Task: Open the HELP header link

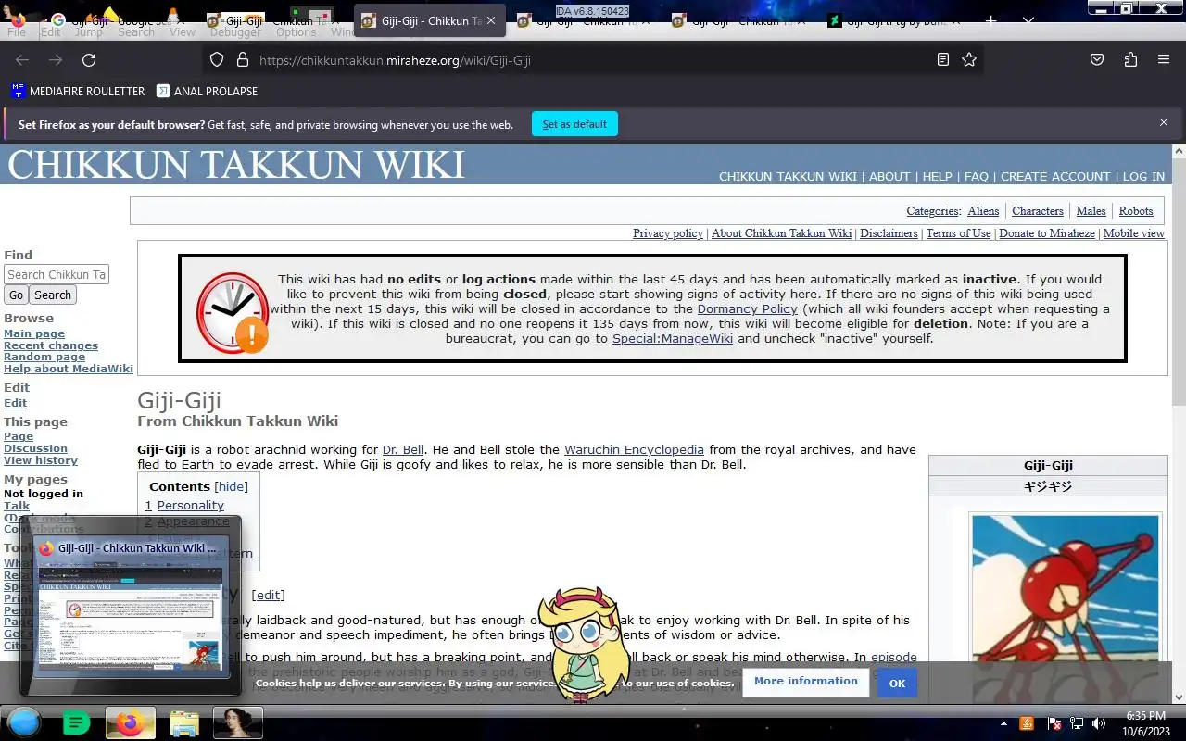Action: click(937, 176)
